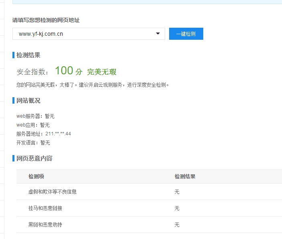The image size is (282, 239).
Task: Select the 网页恶意内容 section heading
Action: coord(34,158)
